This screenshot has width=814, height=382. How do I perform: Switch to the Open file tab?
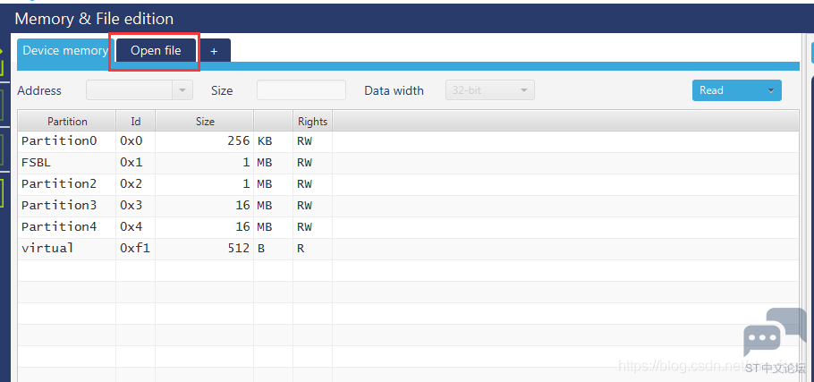pyautogui.click(x=156, y=50)
